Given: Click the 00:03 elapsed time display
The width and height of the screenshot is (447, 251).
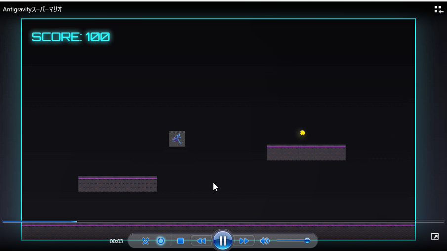Looking at the screenshot, I should coord(116,241).
